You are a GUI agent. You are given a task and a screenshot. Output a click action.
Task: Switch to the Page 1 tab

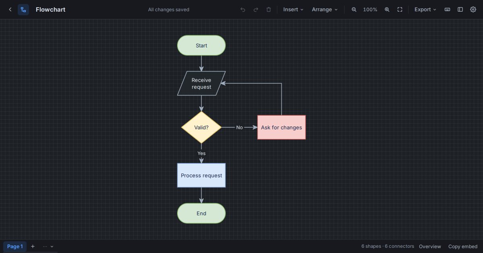15,247
